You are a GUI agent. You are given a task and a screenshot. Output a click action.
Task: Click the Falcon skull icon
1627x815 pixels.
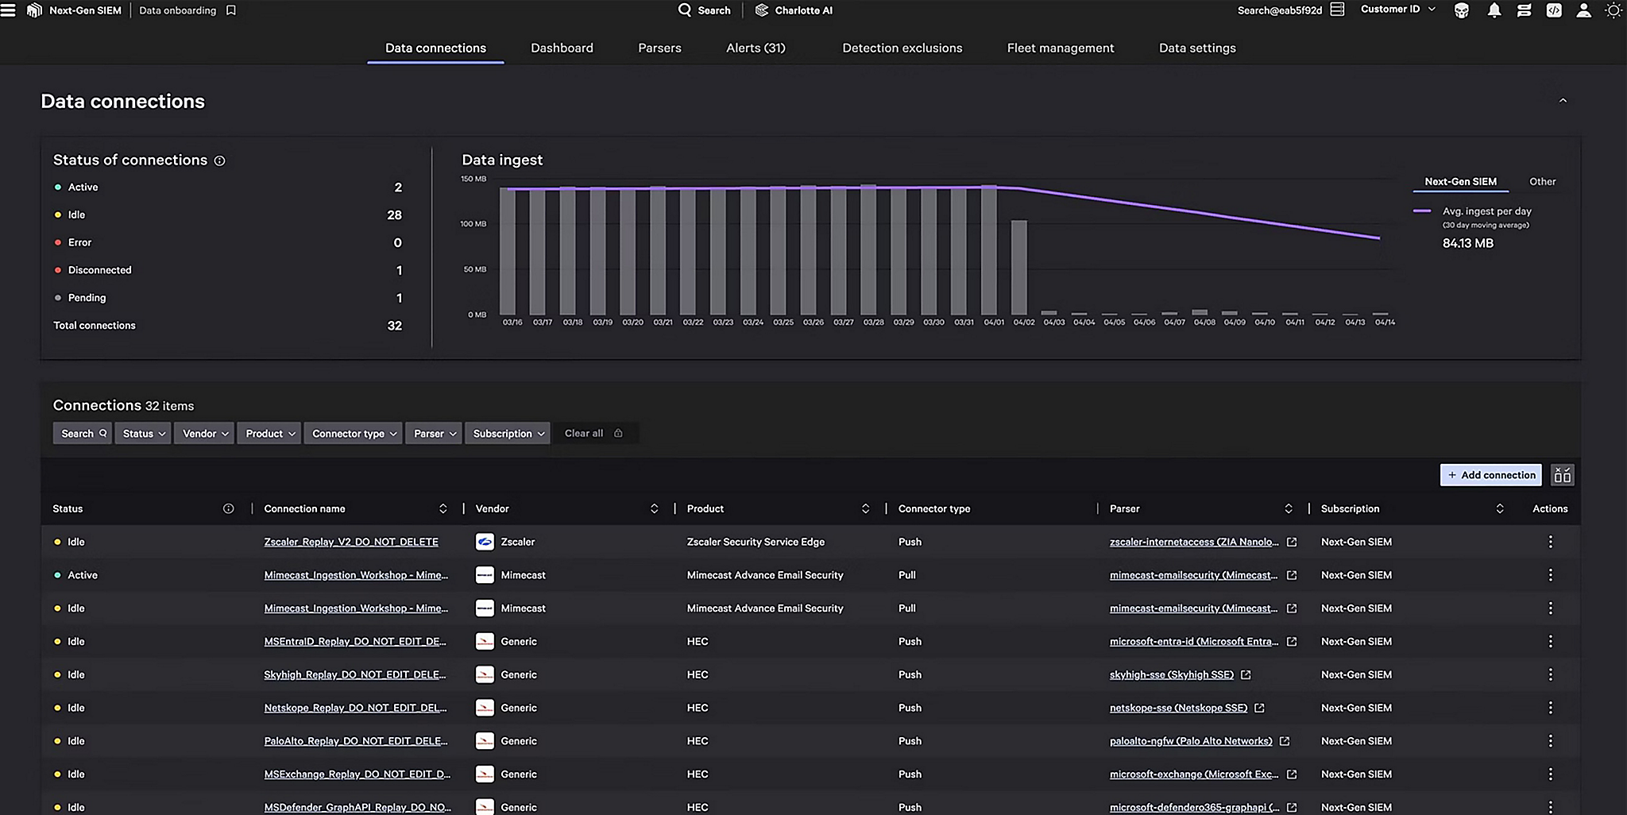coord(1461,10)
